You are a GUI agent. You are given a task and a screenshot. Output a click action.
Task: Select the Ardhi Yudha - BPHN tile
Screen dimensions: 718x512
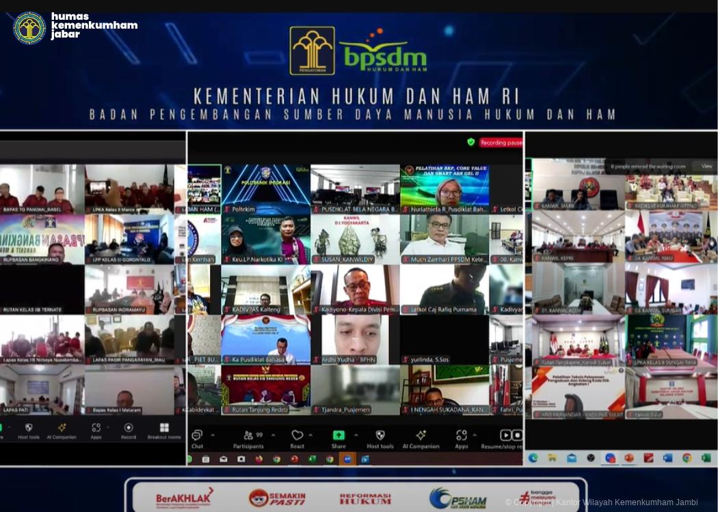[x=356, y=339]
